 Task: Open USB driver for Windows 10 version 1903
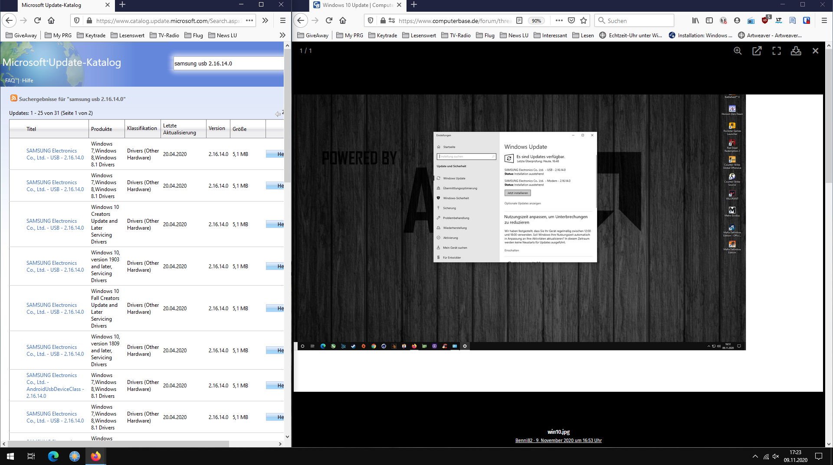pos(55,267)
